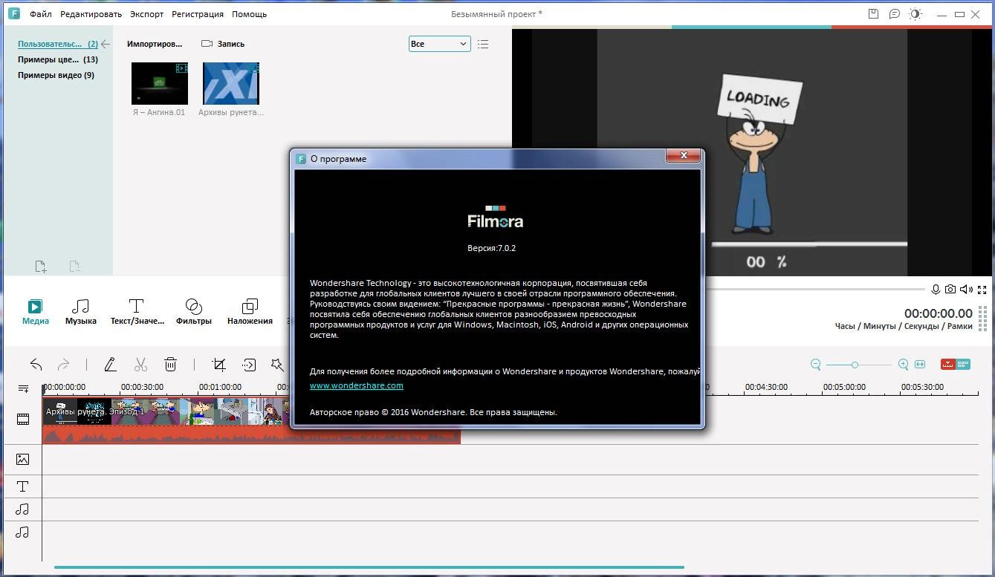Click the second music track note icon
Viewport: 995px width, 577px height.
point(23,532)
